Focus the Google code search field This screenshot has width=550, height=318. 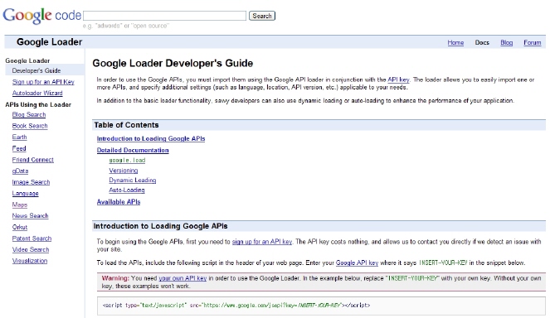pos(164,16)
